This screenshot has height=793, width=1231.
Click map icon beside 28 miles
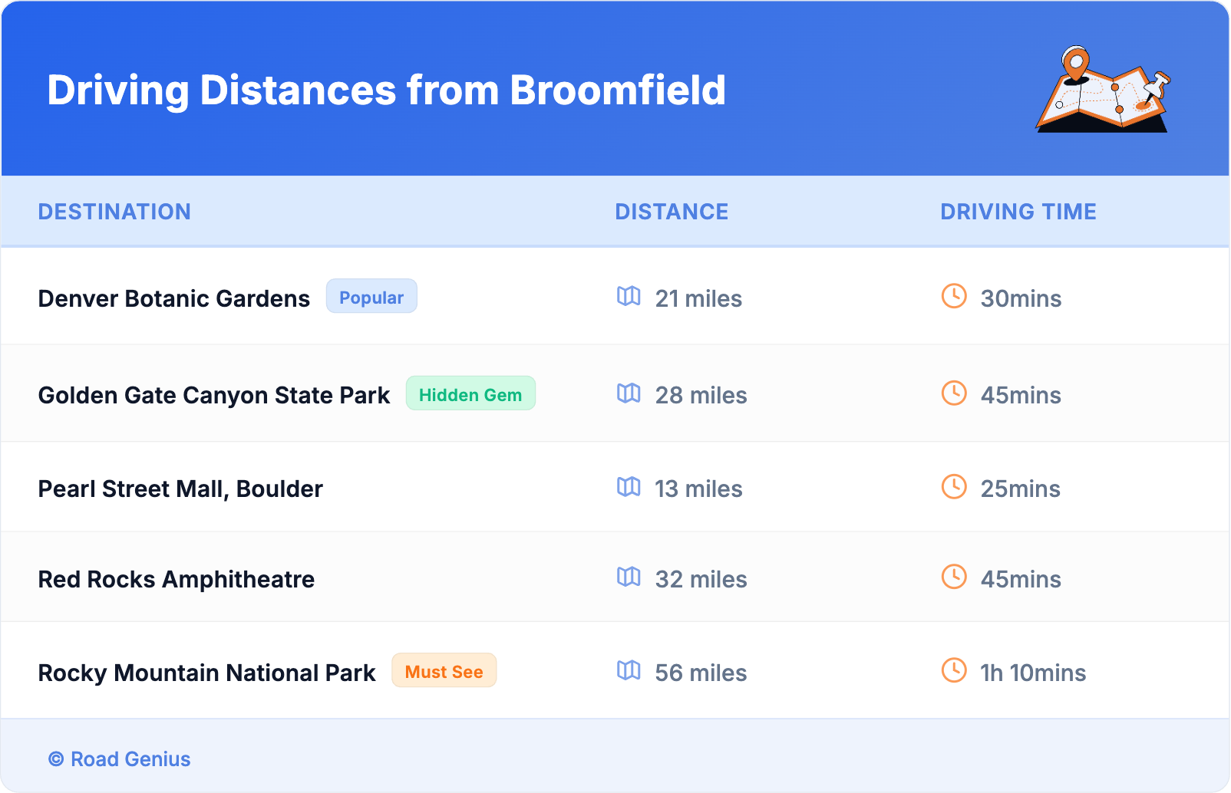point(629,393)
